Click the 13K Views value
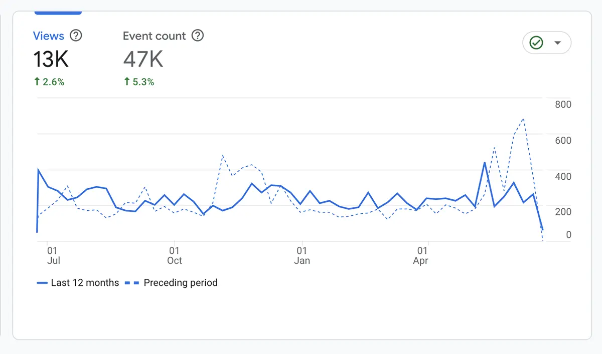The image size is (602, 354). tap(51, 59)
